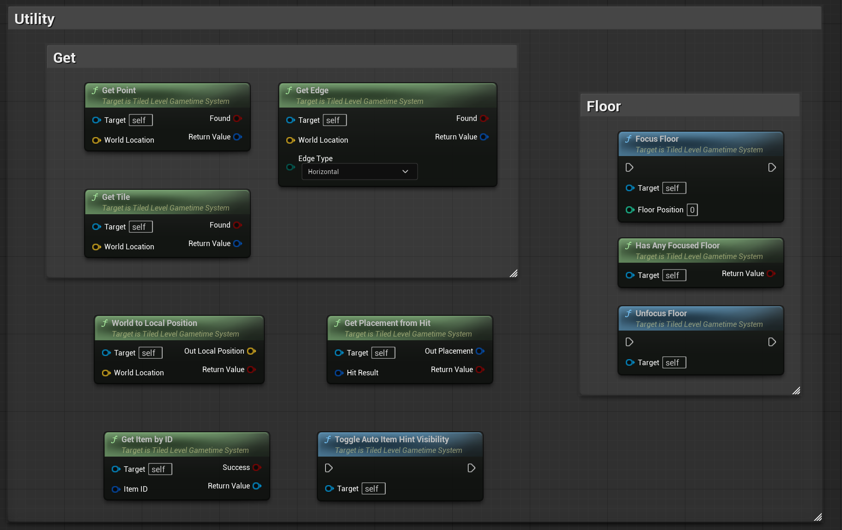Open the Edge Type Horizontal dropdown
Image resolution: width=842 pixels, height=530 pixels.
pyautogui.click(x=359, y=172)
